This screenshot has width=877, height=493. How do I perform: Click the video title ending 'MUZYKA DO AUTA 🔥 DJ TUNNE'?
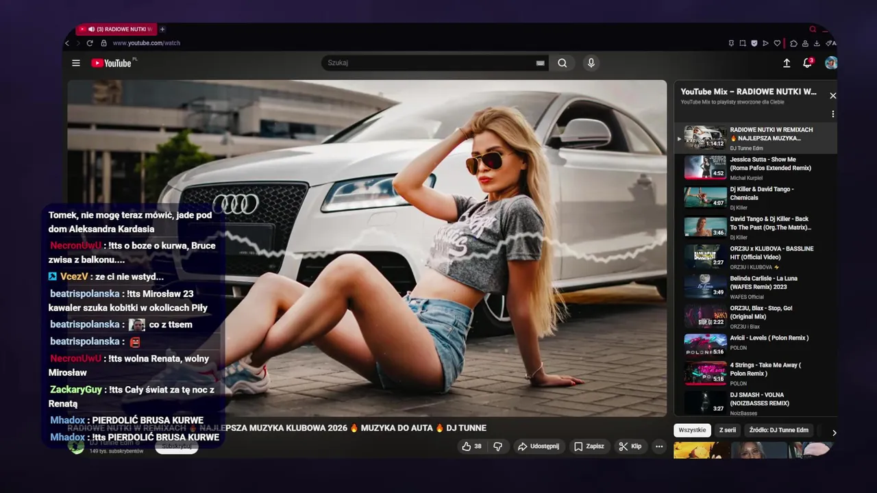pos(277,428)
